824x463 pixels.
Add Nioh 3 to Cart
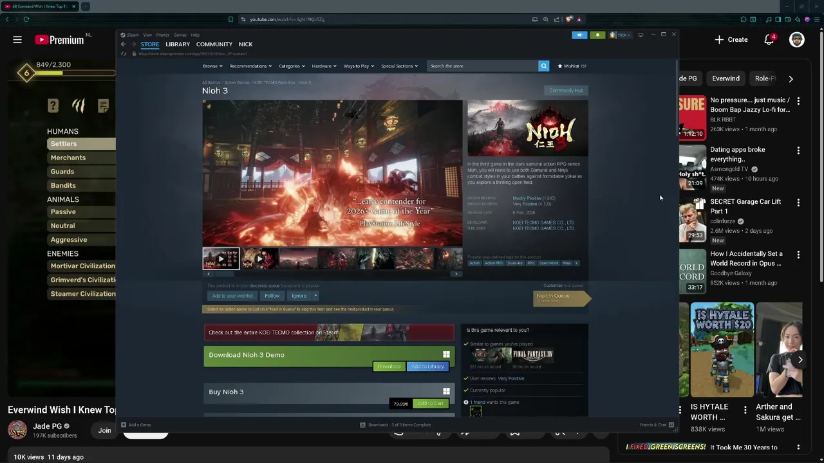click(431, 404)
